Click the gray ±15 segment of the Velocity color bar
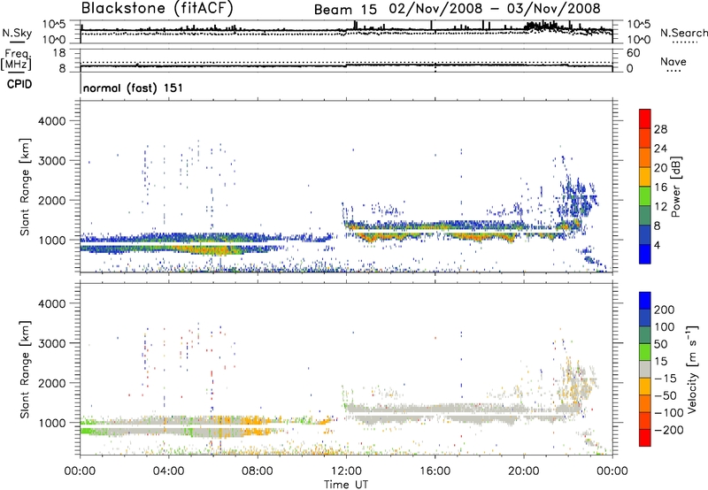 [x=645, y=370]
